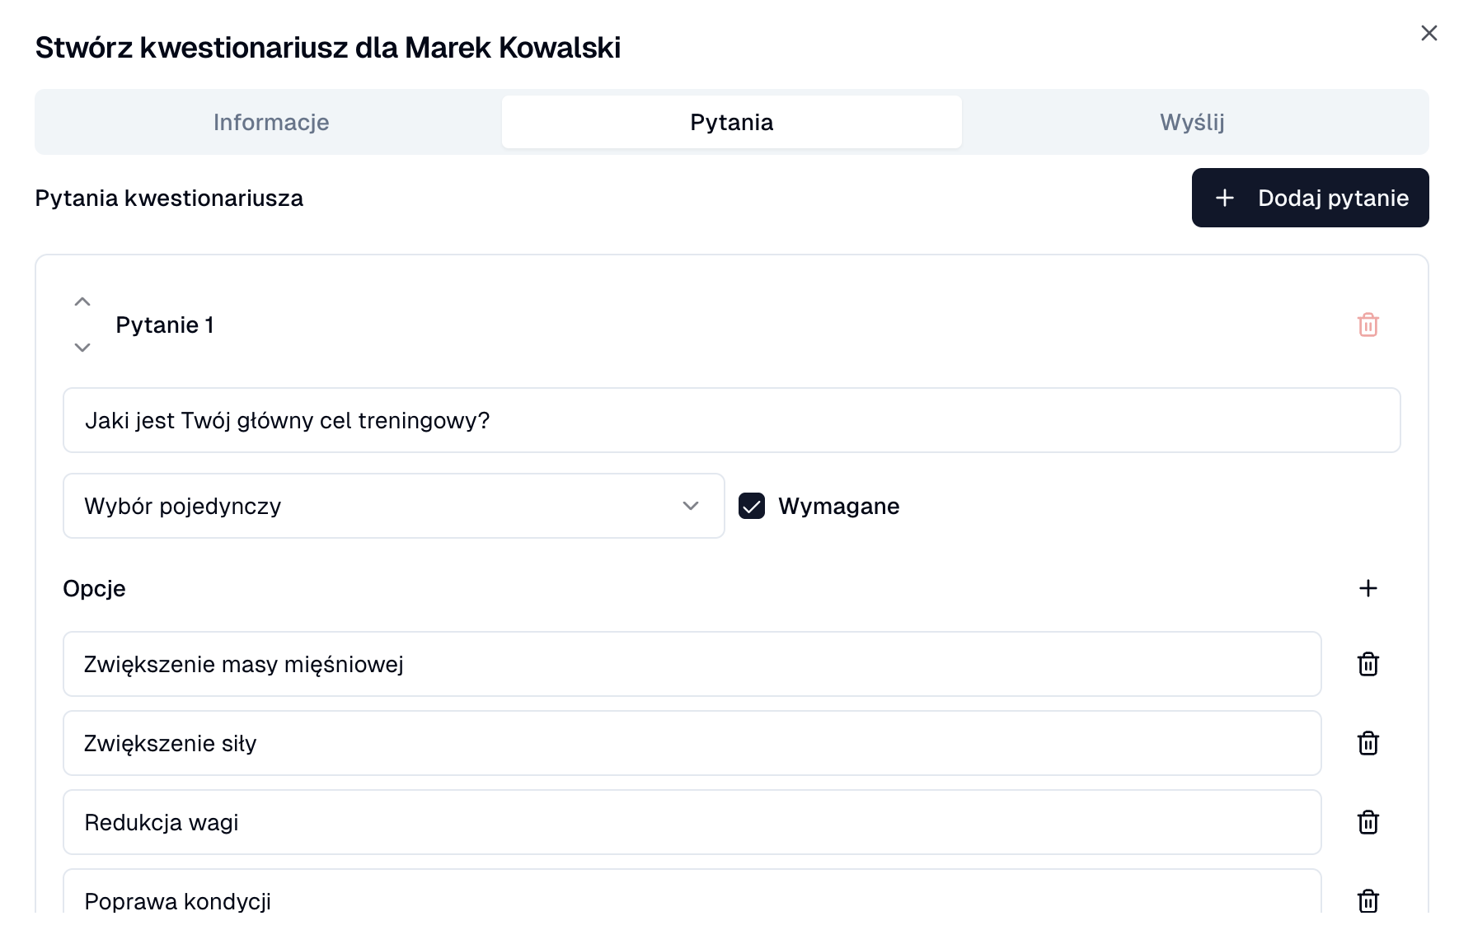This screenshot has width=1459, height=944.
Task: Click the Poprawa kondycji option field
Action: pos(692,896)
